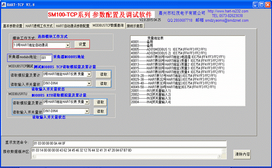Click the 显示发送命令 text field
The width and height of the screenshot is (272, 168).
130,143
